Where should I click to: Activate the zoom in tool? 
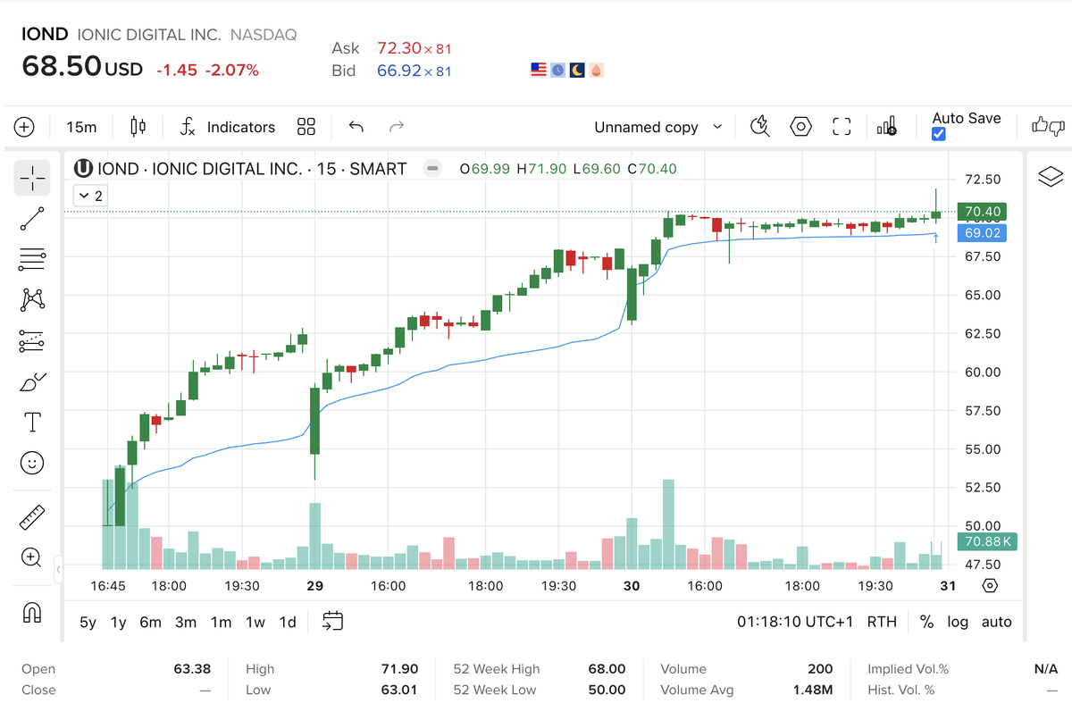[32, 558]
